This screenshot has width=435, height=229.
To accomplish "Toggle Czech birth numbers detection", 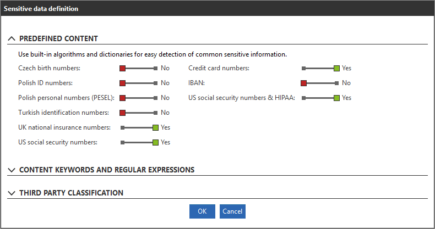I will click(139, 68).
